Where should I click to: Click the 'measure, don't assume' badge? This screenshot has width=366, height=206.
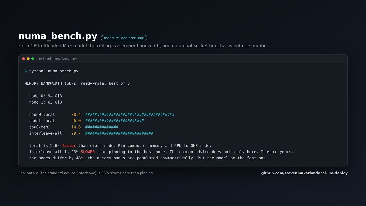(124, 38)
